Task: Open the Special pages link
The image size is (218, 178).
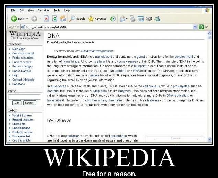Action: (x=21, y=128)
